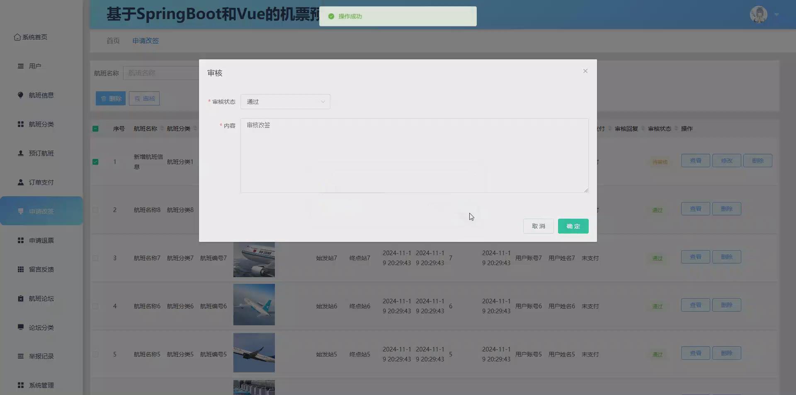
Task: Click the orange 待审核 status tag
Action: 660,162
